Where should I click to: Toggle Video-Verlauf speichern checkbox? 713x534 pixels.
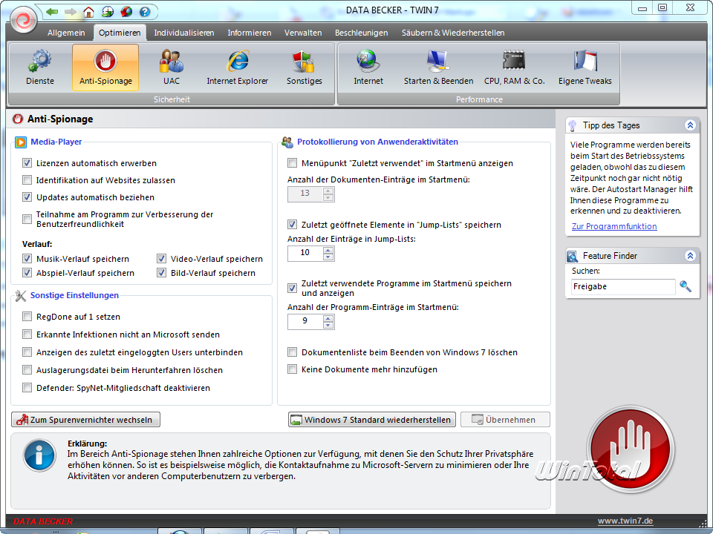tap(161, 259)
